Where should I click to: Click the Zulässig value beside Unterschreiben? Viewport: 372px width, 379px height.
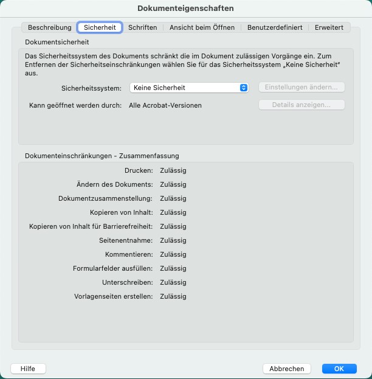173,282
